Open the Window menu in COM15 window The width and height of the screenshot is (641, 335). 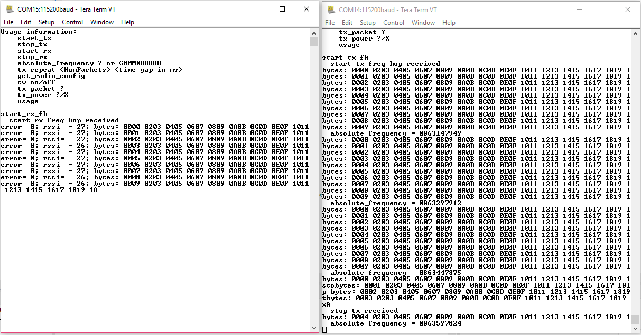(x=102, y=22)
